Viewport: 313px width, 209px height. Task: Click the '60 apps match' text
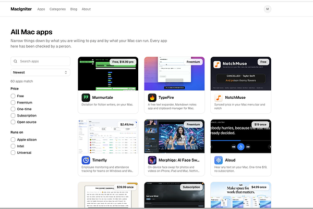(x=22, y=81)
